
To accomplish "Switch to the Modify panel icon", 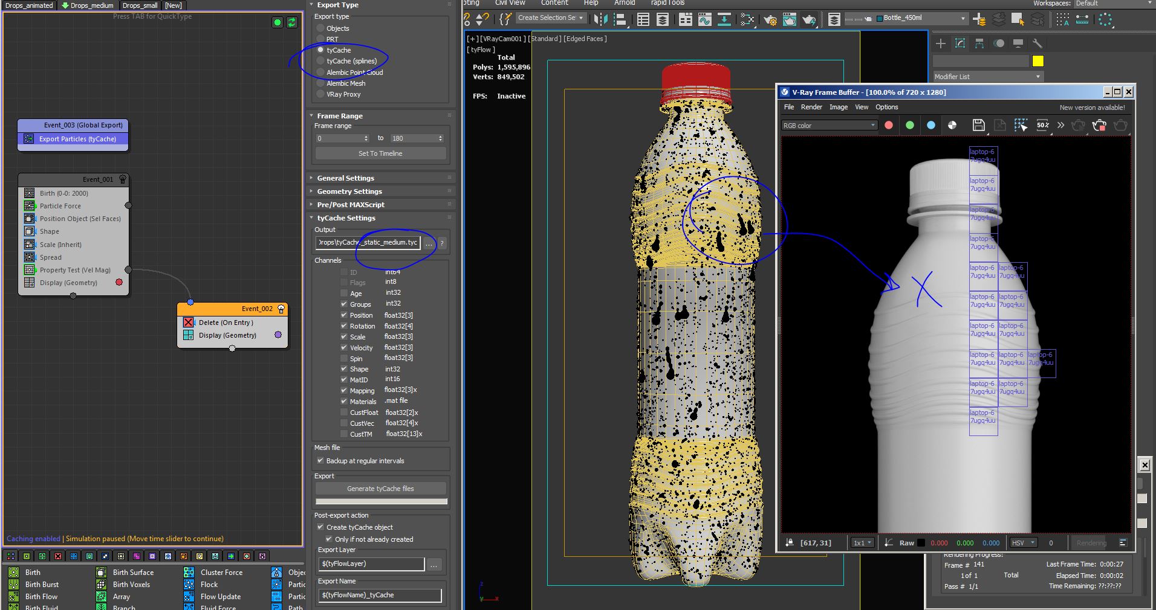I will point(960,43).
